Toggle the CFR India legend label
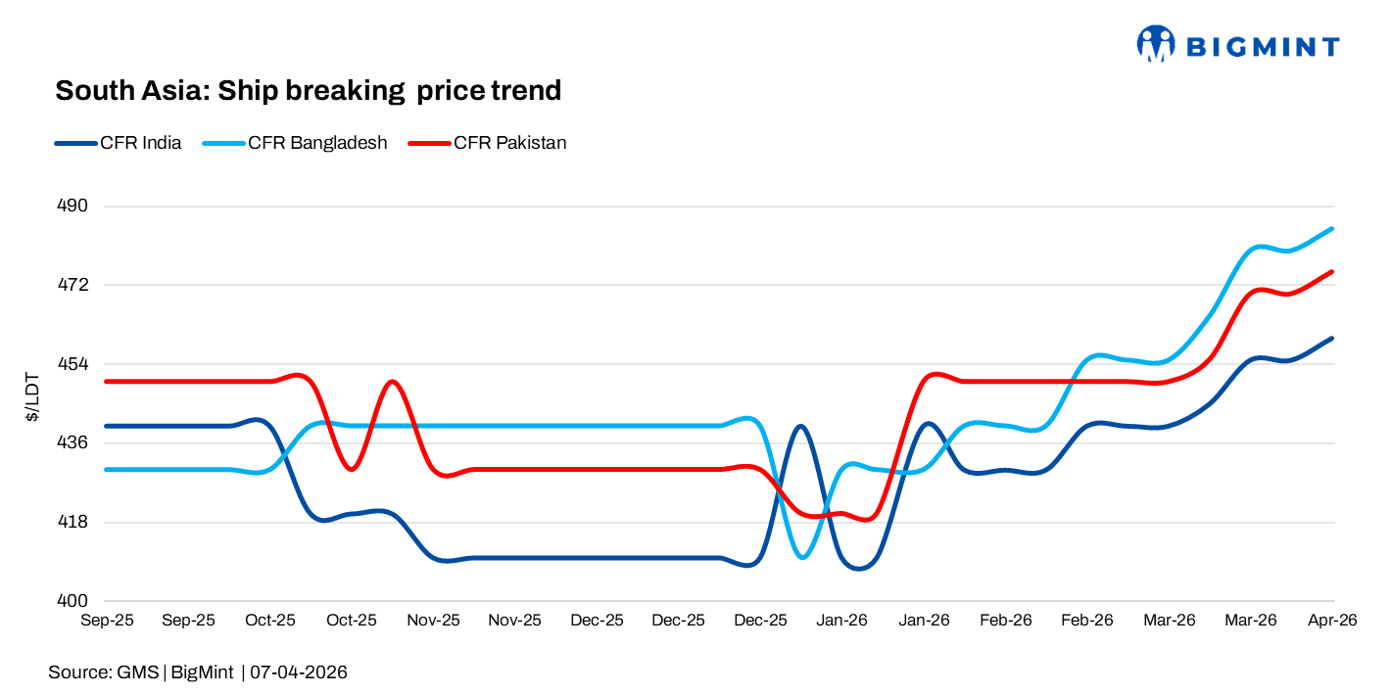The height and width of the screenshot is (695, 1391). point(140,143)
